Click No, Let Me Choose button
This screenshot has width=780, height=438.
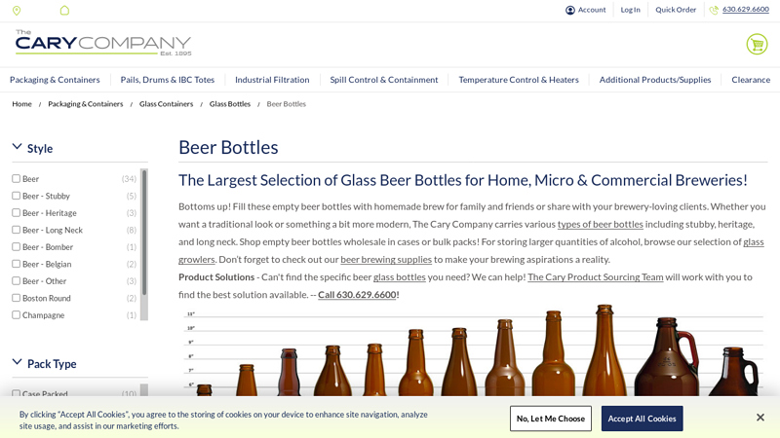tap(551, 419)
